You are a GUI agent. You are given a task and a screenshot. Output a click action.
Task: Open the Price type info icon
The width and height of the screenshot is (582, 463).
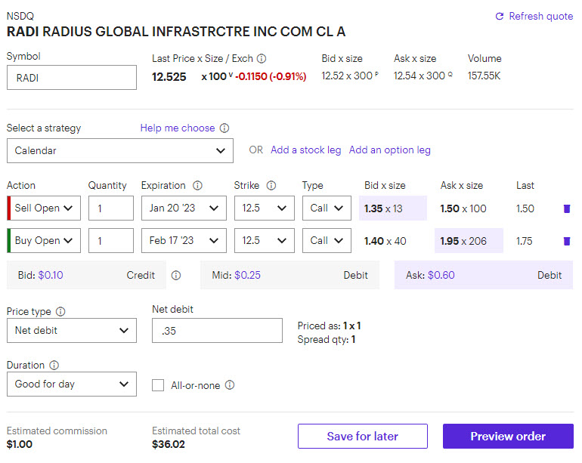pyautogui.click(x=60, y=312)
